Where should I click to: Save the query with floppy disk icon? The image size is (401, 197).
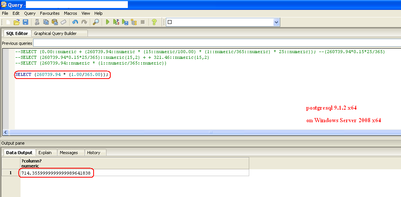click(25, 22)
